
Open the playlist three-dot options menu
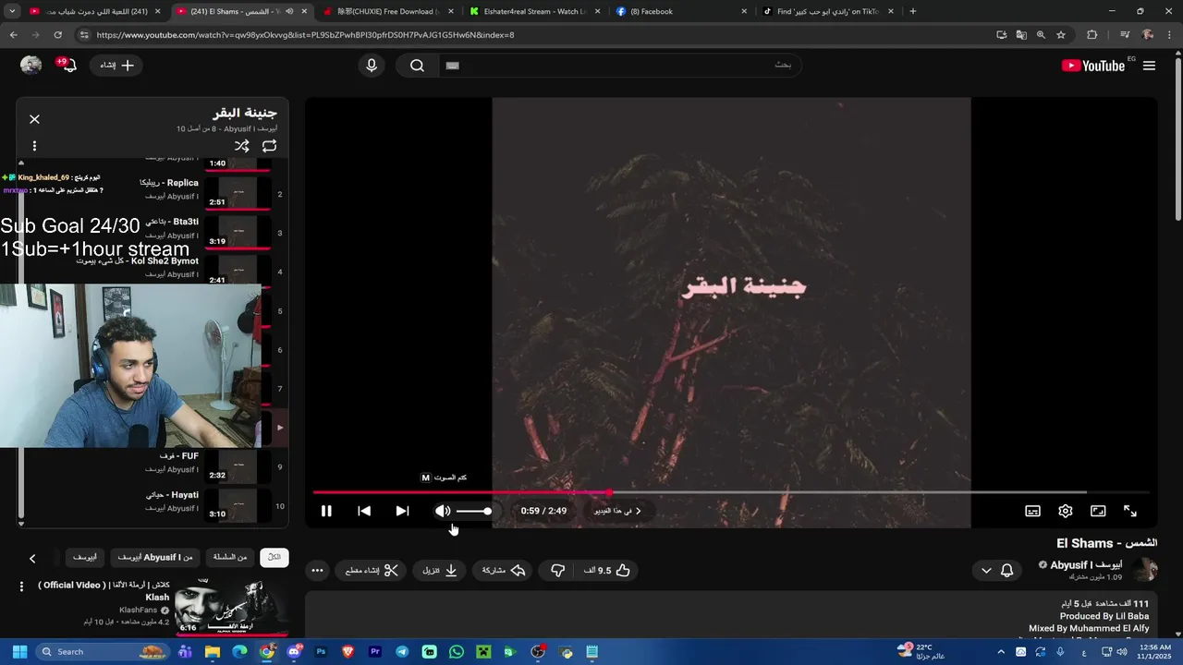coord(34,146)
